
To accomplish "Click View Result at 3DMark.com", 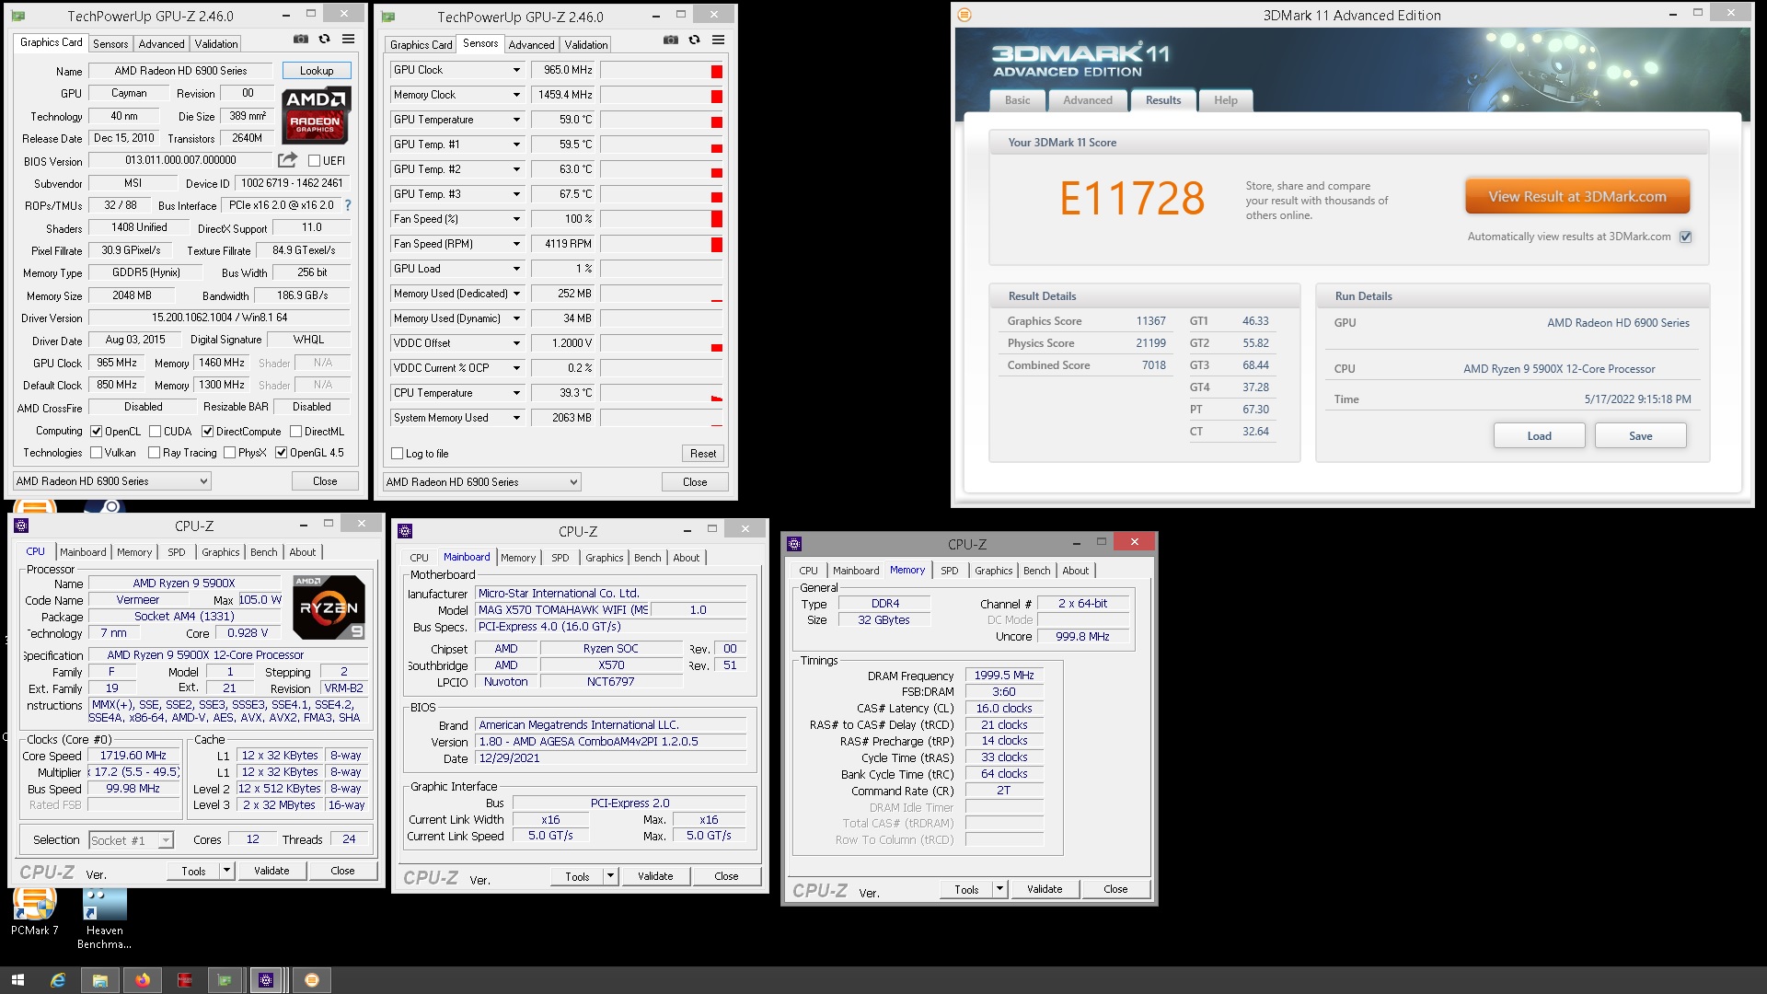I will 1577,196.
